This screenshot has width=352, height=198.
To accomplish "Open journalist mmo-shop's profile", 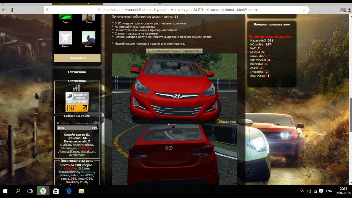I will (x=258, y=56).
